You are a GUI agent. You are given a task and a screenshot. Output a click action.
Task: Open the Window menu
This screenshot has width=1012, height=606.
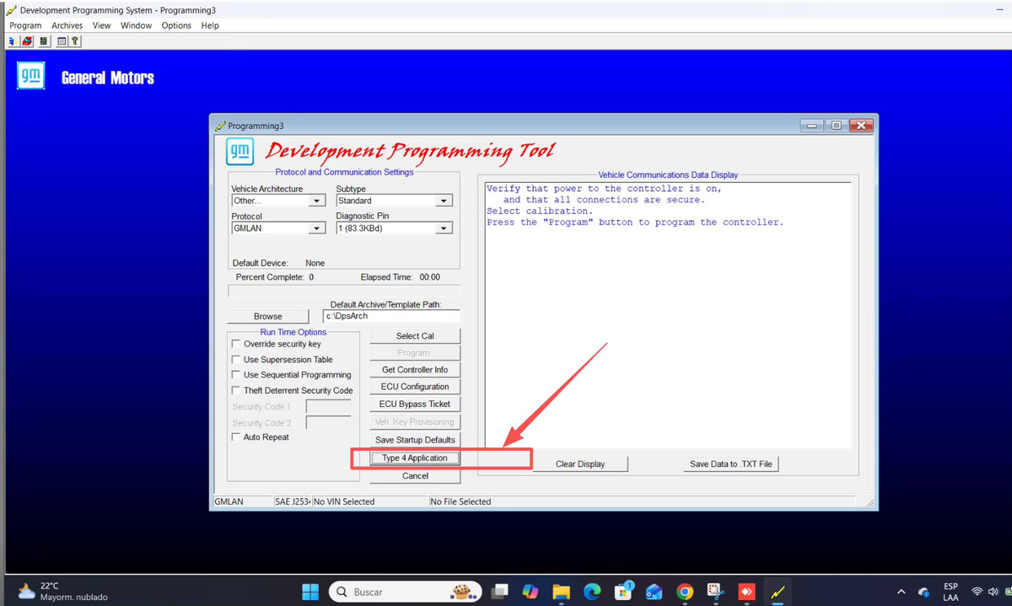click(136, 25)
